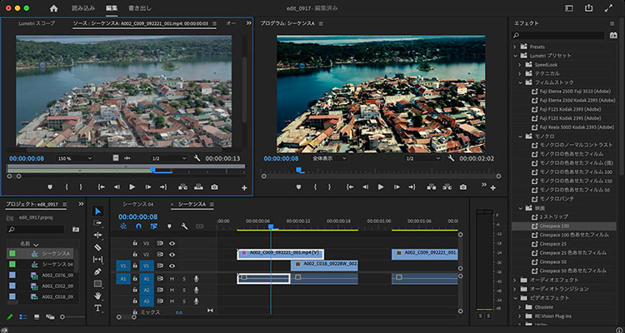This screenshot has width=625, height=333.
Task: Select Fuji Eterna 250D Fuji 3510 preset
Action: click(573, 92)
